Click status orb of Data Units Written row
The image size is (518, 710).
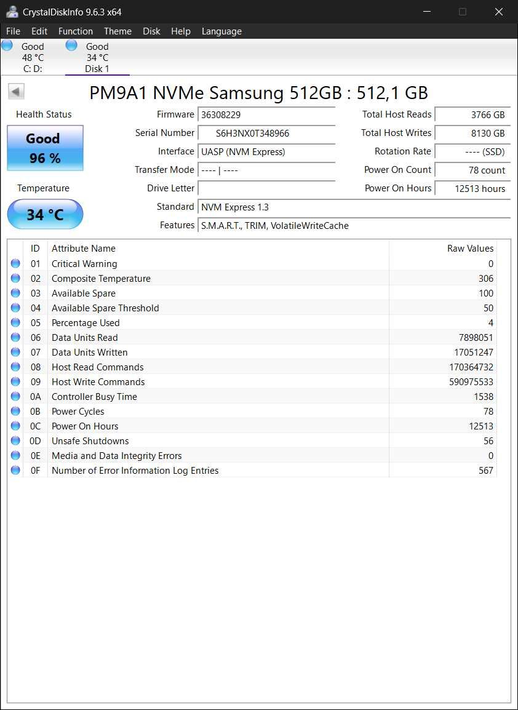click(x=15, y=352)
